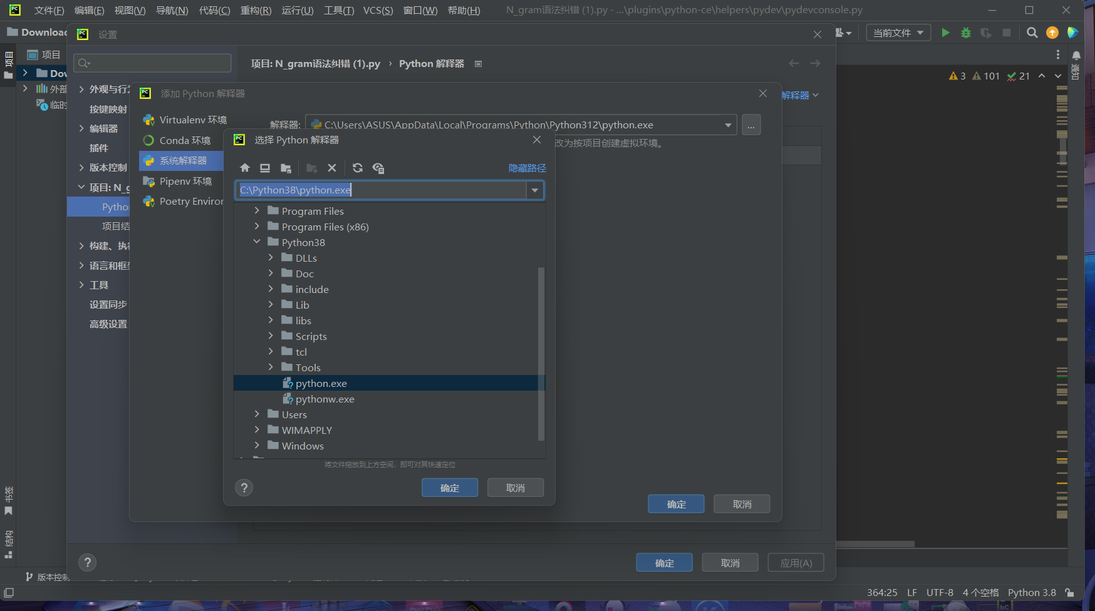Expand the Scripts folder
Viewport: 1095px width, 611px height.
[x=271, y=336]
